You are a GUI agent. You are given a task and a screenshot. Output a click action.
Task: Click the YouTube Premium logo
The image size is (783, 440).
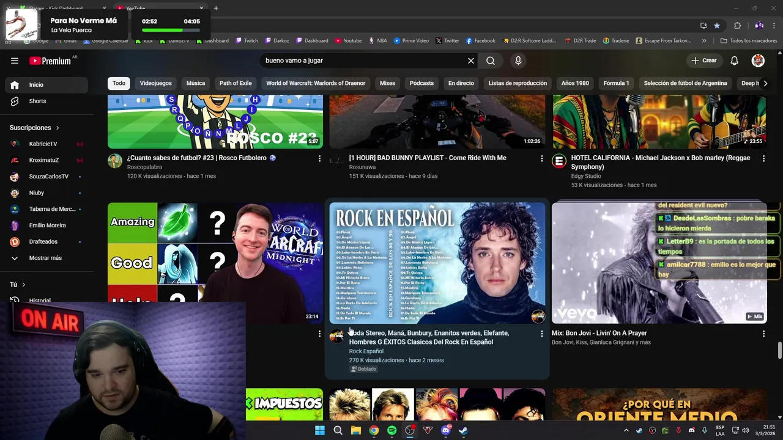[50, 61]
